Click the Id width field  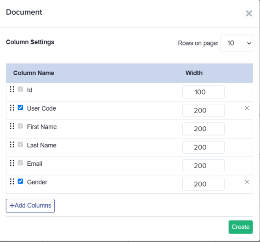pos(203,92)
